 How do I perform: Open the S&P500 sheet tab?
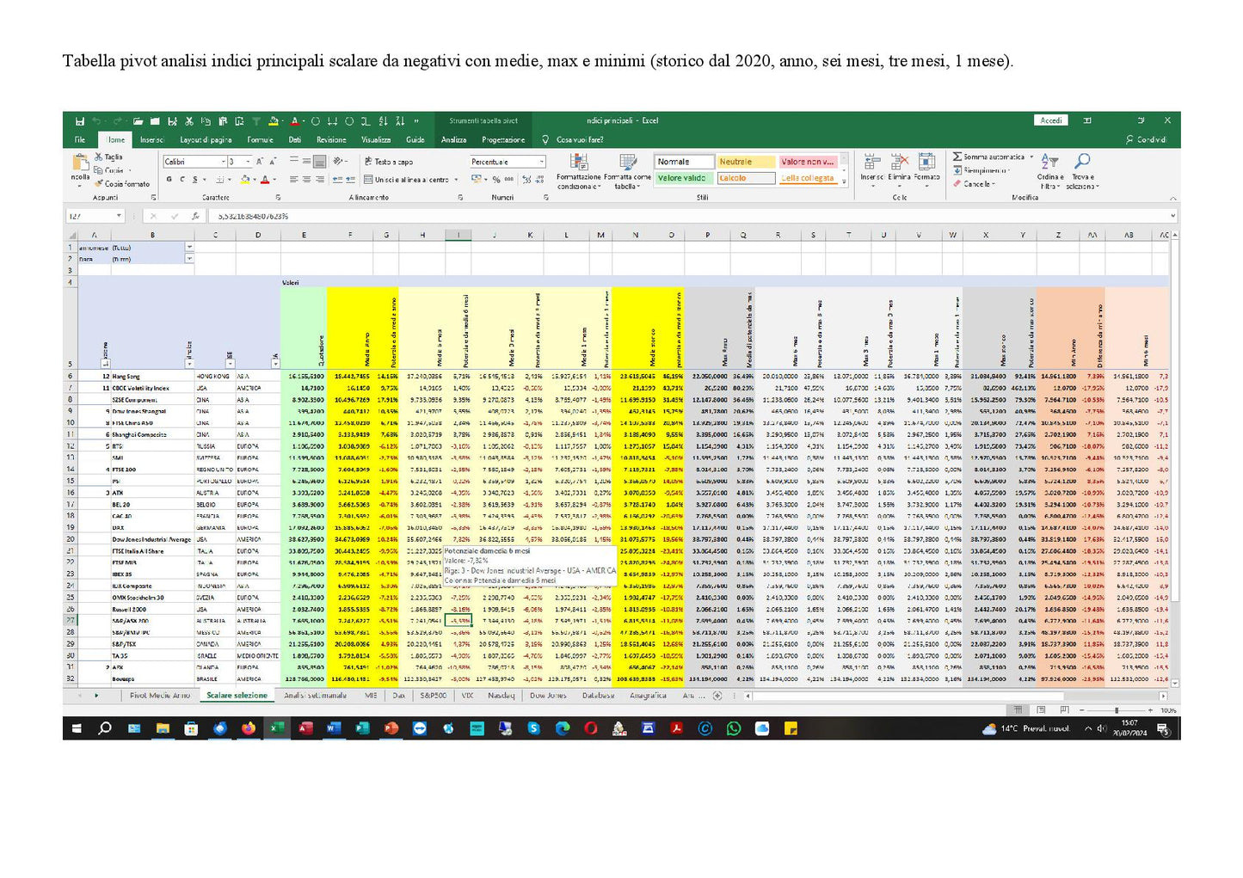[434, 696]
